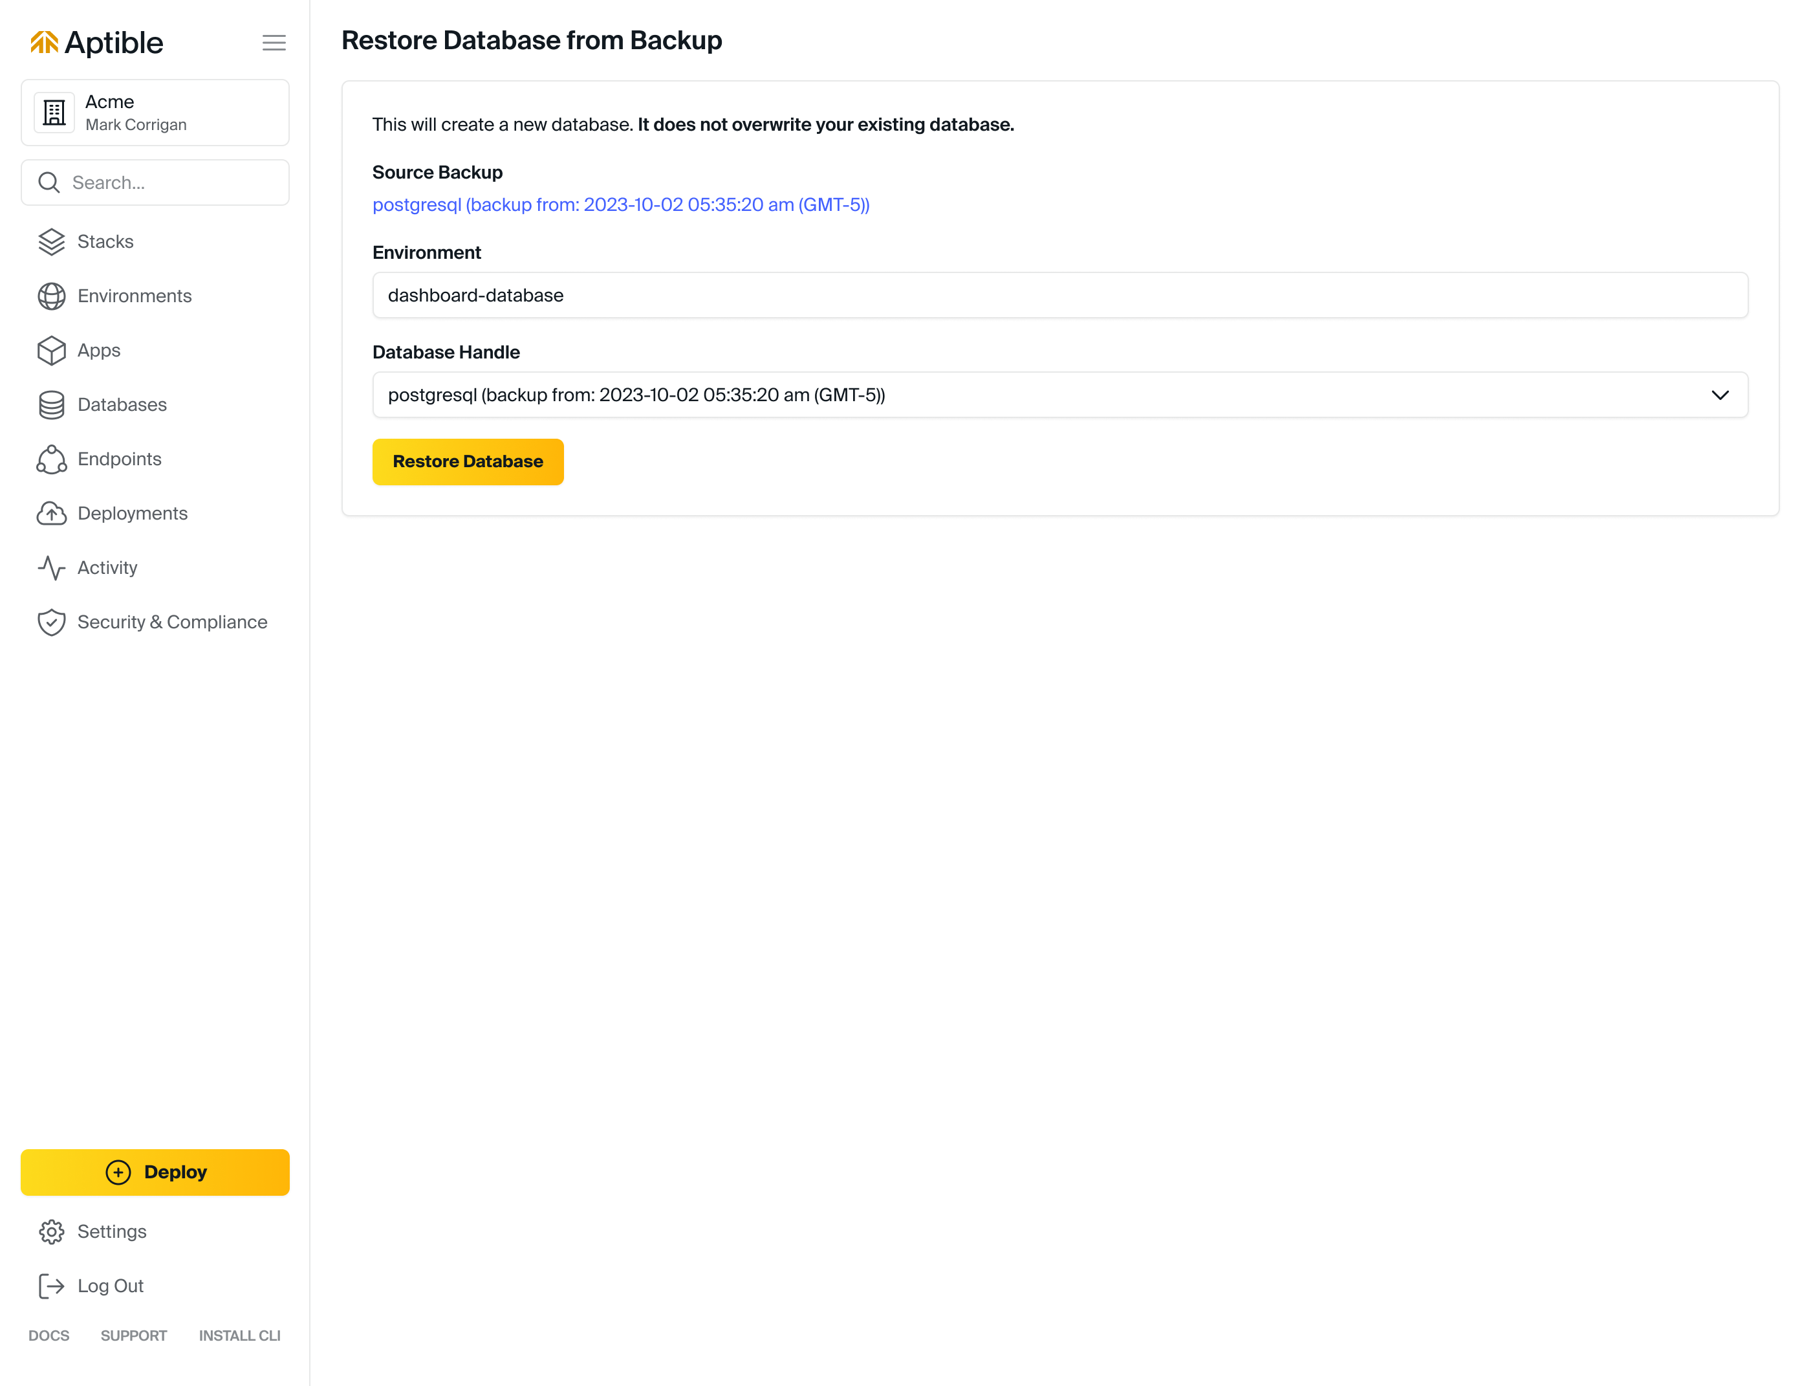Click the Log Out arrow icon
Image resolution: width=1811 pixels, height=1386 pixels.
[x=51, y=1286]
